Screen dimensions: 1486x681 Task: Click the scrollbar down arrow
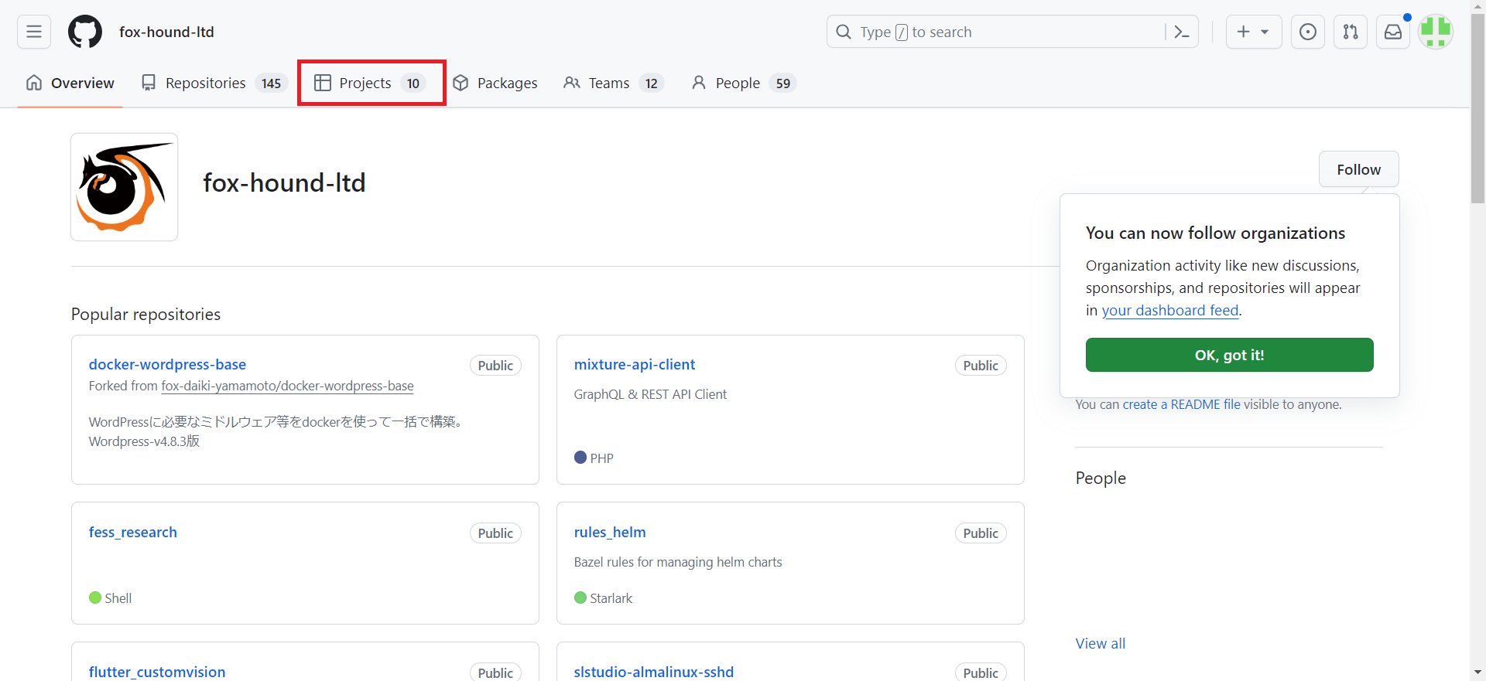[1477, 672]
